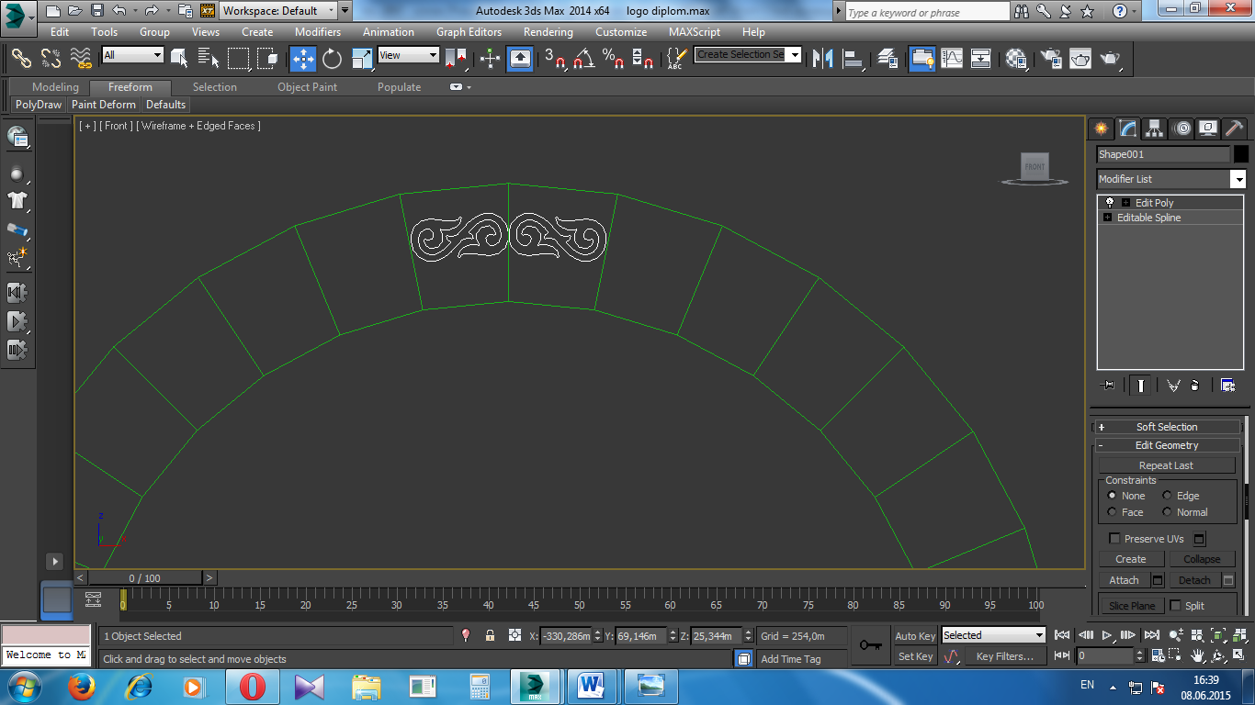Viewport: 1255px width, 705px height.
Task: Expand Soft Selection rollout
Action: [x=1167, y=427]
